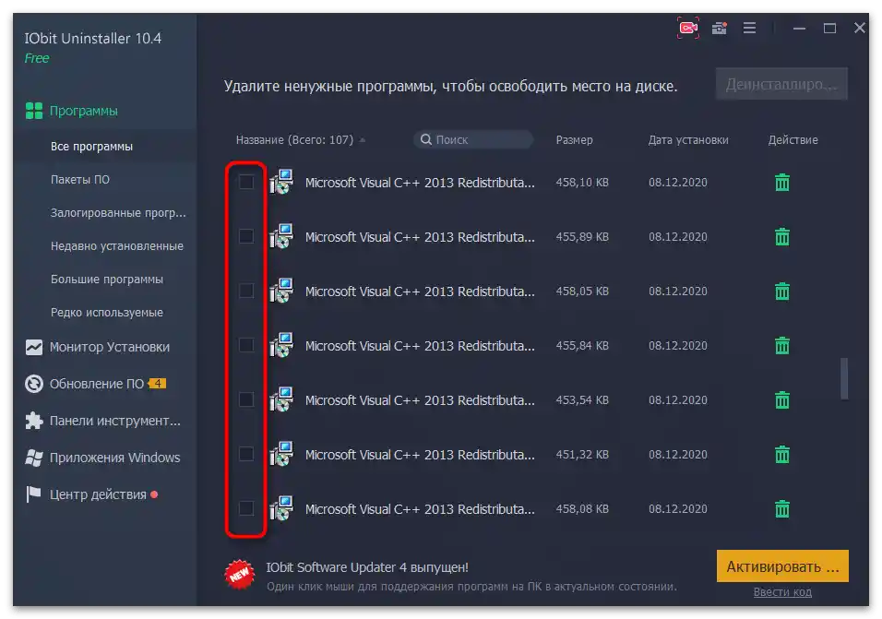The height and width of the screenshot is (619, 882).
Task: Uninstall the 453,54 KB entry via trash icon
Action: [x=781, y=399]
